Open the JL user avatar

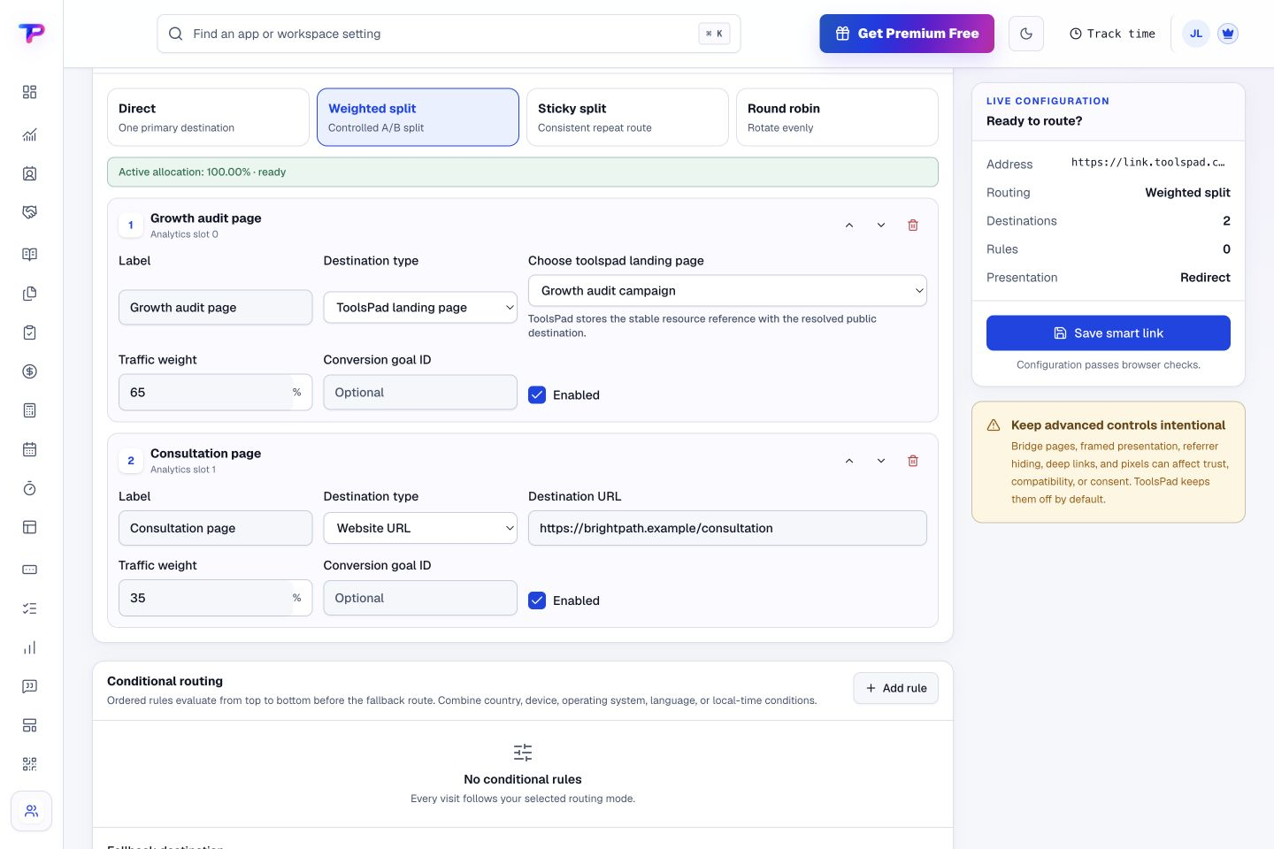click(x=1196, y=34)
